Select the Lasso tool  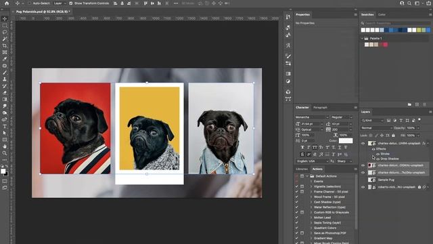tap(5, 32)
